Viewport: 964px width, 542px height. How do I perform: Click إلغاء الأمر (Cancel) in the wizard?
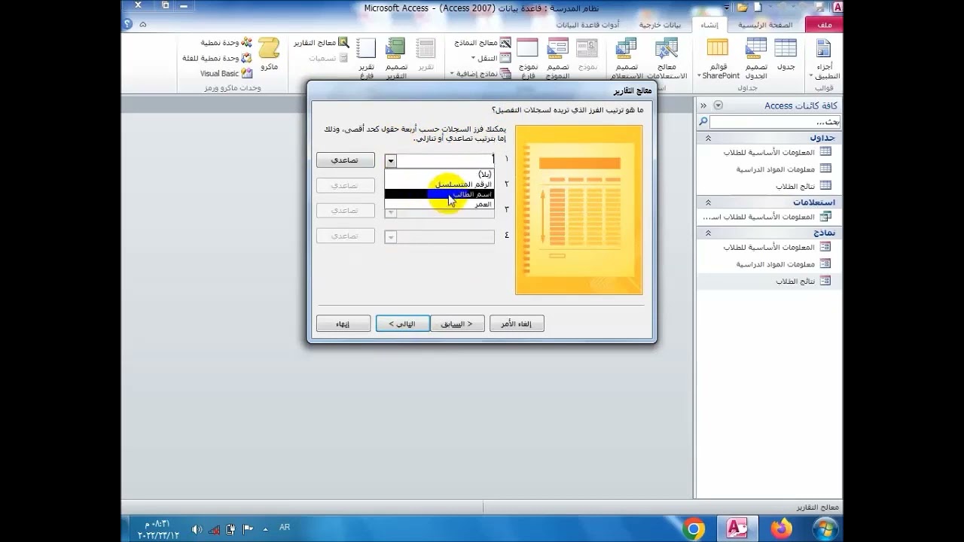517,324
